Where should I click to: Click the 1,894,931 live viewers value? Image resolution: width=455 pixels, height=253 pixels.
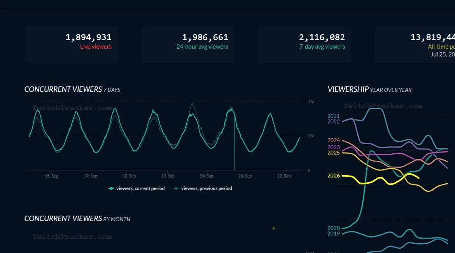point(89,37)
